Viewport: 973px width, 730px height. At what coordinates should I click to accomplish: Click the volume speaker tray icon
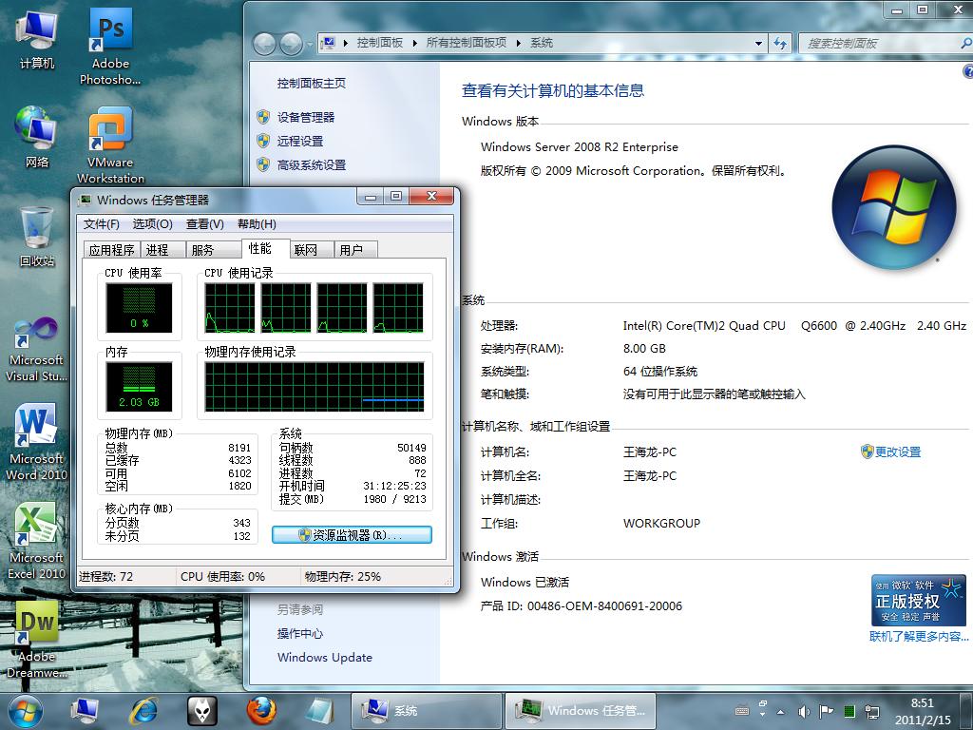804,711
